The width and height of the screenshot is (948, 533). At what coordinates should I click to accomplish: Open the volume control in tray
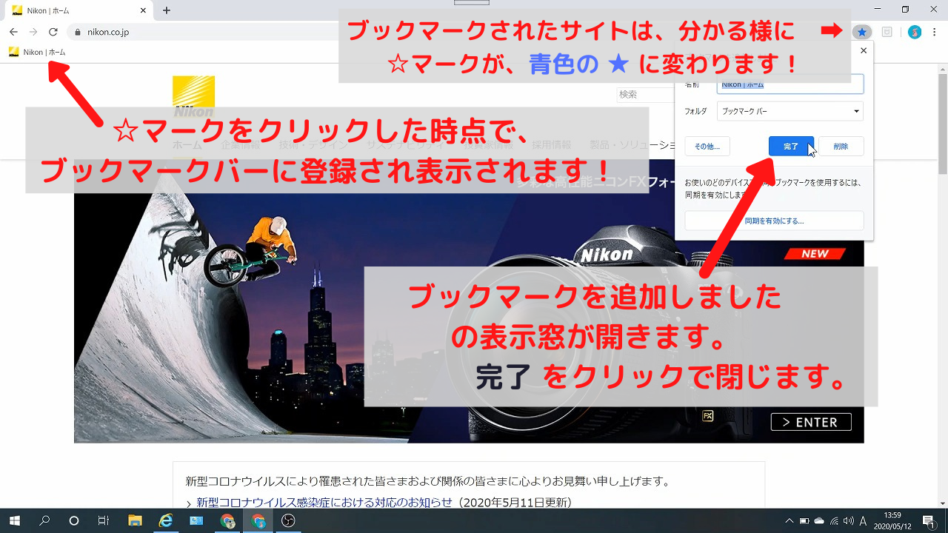click(x=849, y=520)
